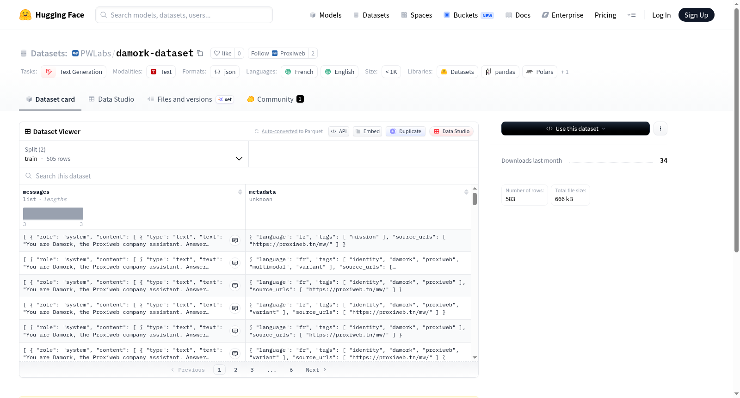Click the pandas library tag

point(500,72)
